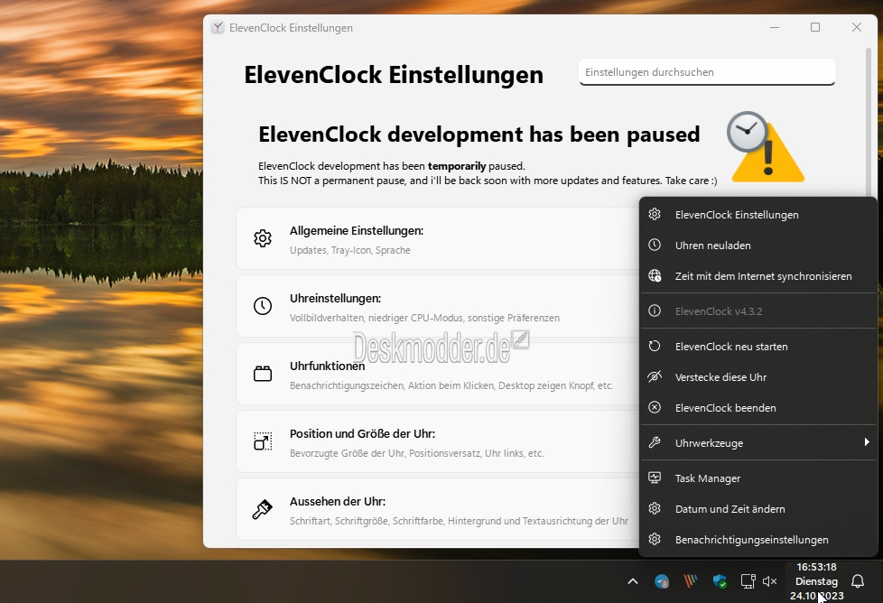883x603 pixels.
Task: Open notifications via the bell icon
Action: [858, 581]
